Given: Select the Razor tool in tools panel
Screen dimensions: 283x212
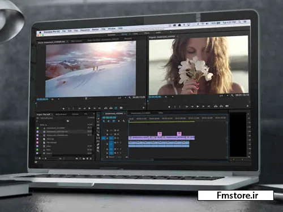Looking at the screenshot, I should tap(98, 135).
